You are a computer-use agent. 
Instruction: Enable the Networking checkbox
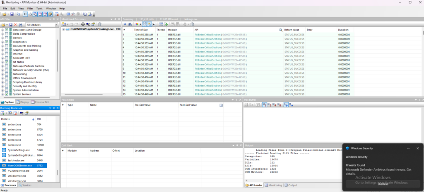coord(7,74)
